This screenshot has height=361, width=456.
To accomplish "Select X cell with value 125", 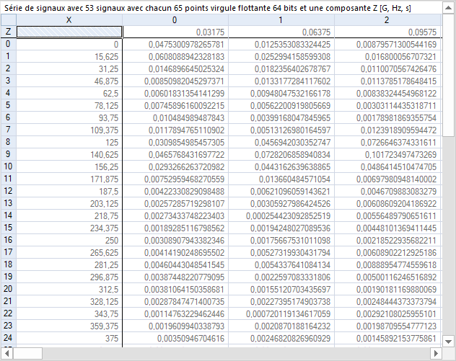I will tap(69, 142).
